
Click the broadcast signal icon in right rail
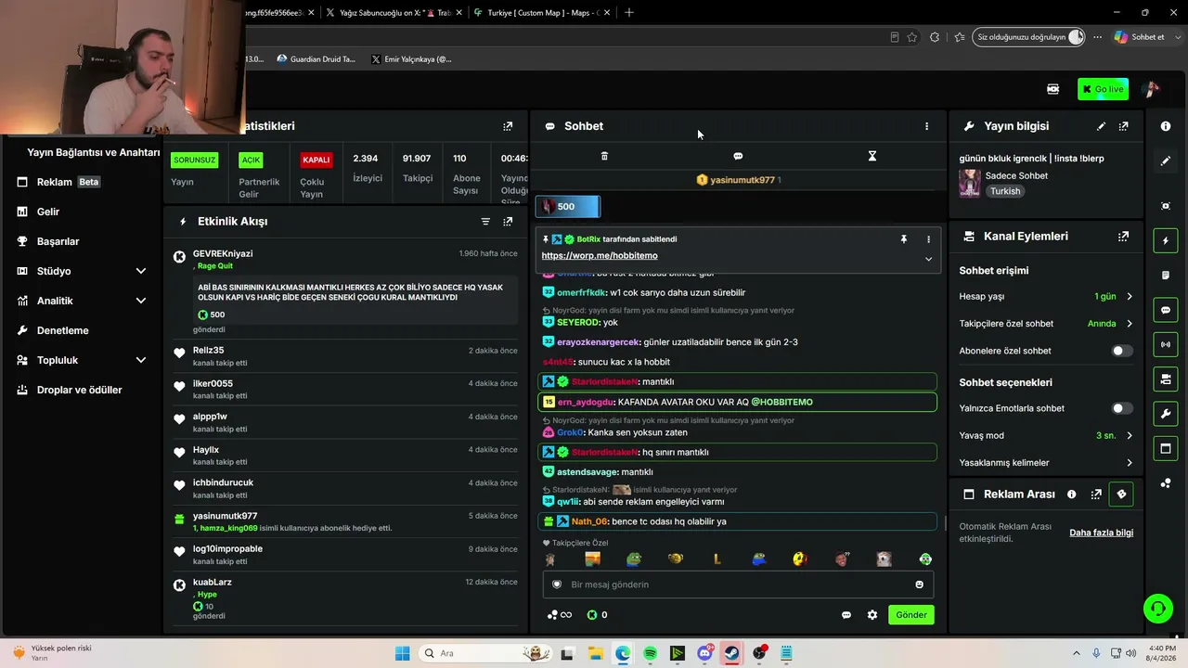click(1166, 344)
